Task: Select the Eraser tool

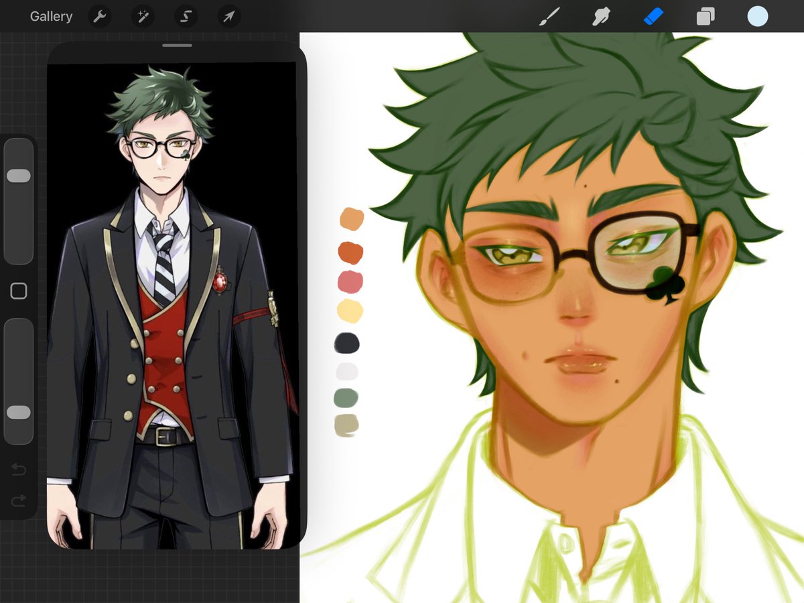Action: coord(653,17)
